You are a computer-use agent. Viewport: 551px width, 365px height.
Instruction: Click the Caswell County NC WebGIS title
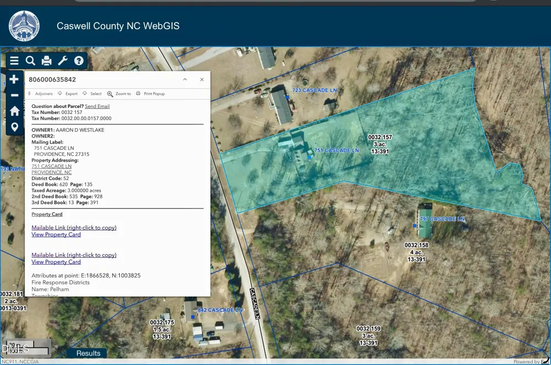click(x=118, y=26)
